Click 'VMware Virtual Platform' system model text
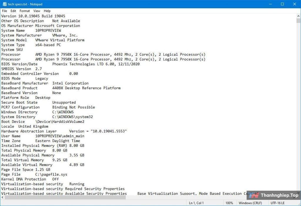The width and height of the screenshot is (301, 206). point(60,40)
